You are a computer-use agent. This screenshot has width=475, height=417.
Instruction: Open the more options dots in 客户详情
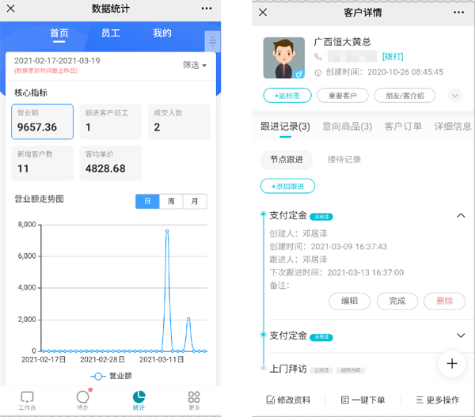coord(458,13)
